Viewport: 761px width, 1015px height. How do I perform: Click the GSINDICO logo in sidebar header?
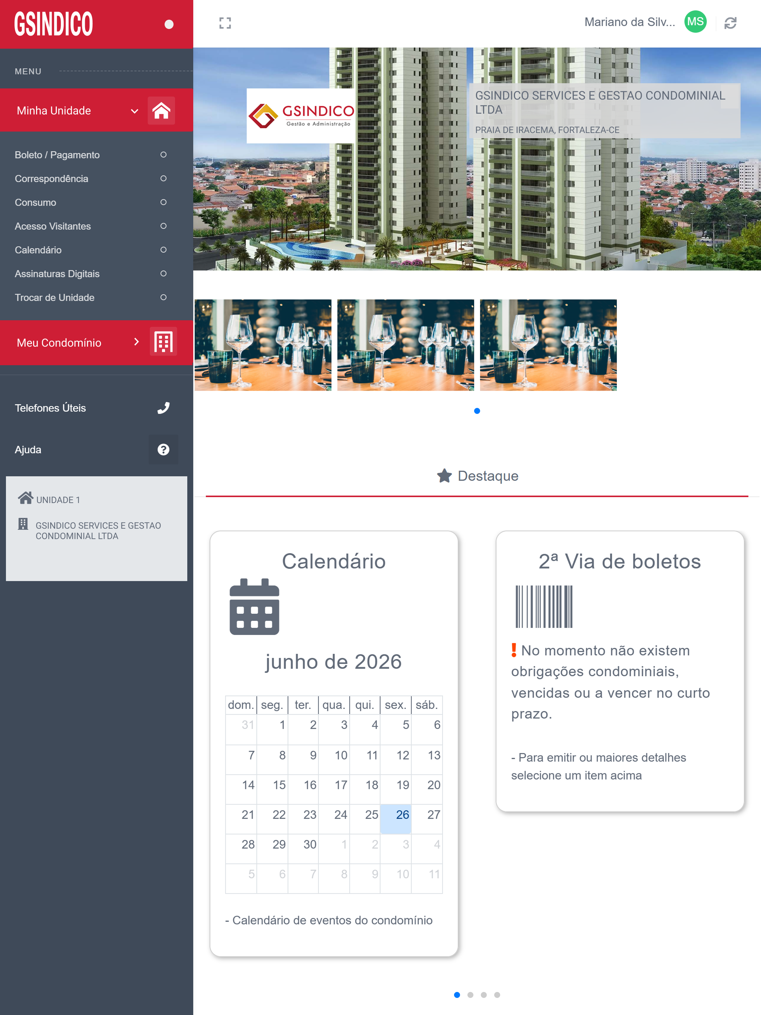coord(53,24)
